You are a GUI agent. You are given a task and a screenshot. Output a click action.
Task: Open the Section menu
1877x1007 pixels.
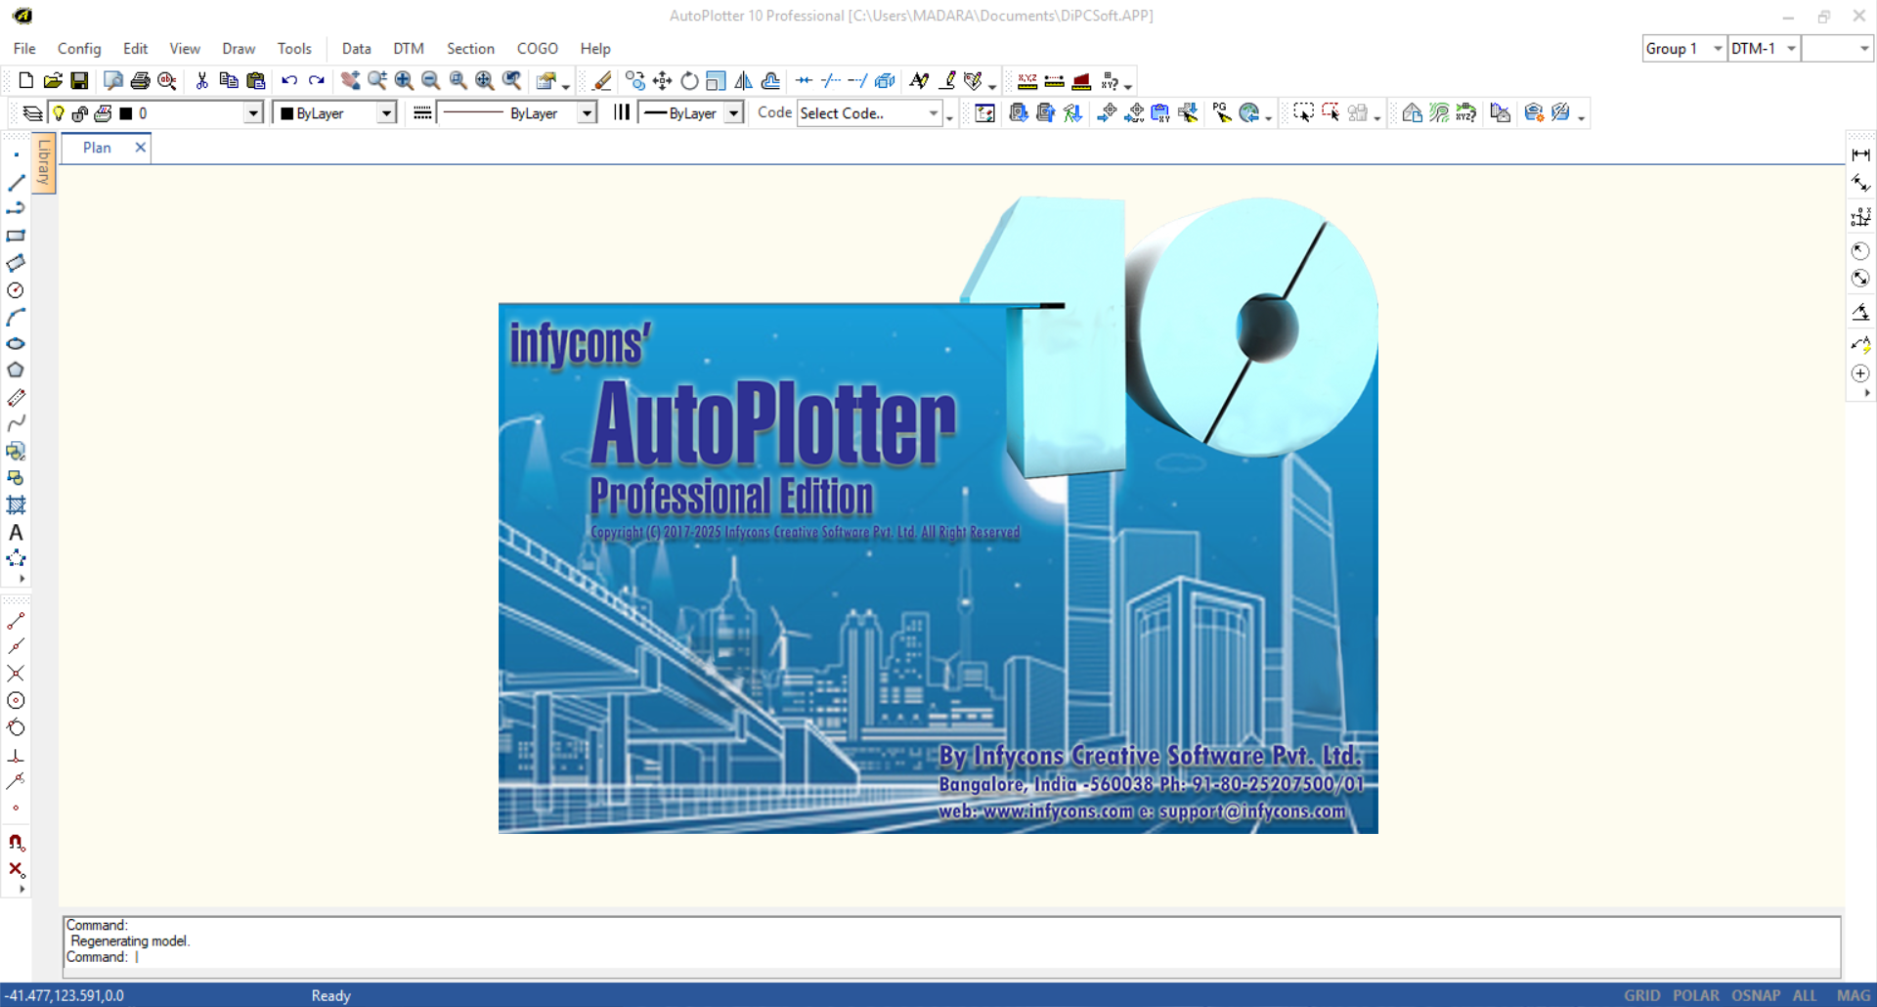tap(470, 49)
